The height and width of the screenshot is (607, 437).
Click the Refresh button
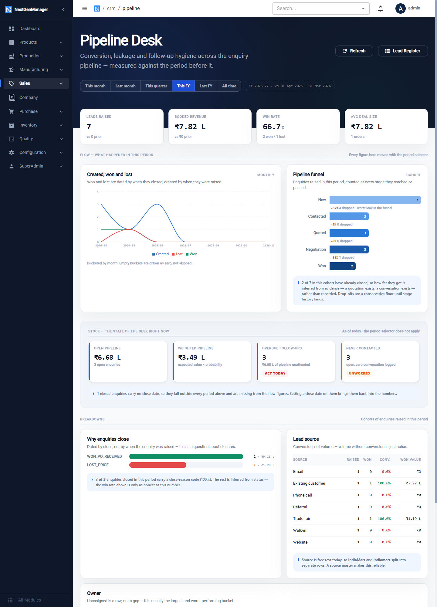pos(354,51)
